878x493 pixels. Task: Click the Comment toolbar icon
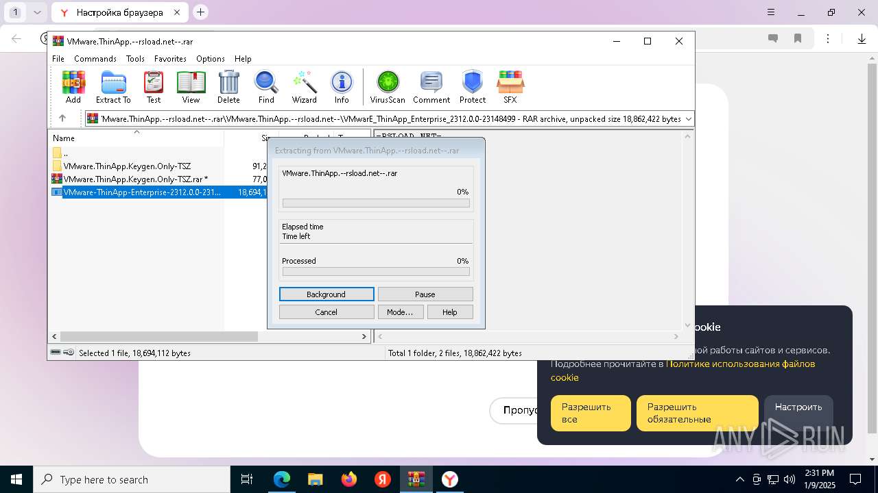431,87
